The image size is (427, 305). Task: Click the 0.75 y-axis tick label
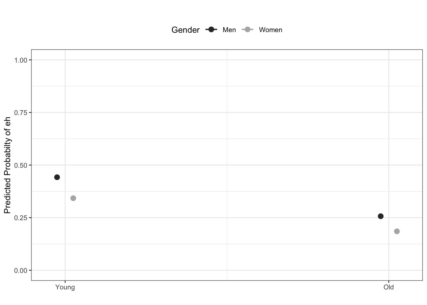pyautogui.click(x=21, y=113)
